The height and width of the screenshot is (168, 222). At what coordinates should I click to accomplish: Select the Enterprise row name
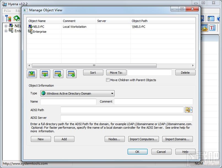(x=40, y=32)
